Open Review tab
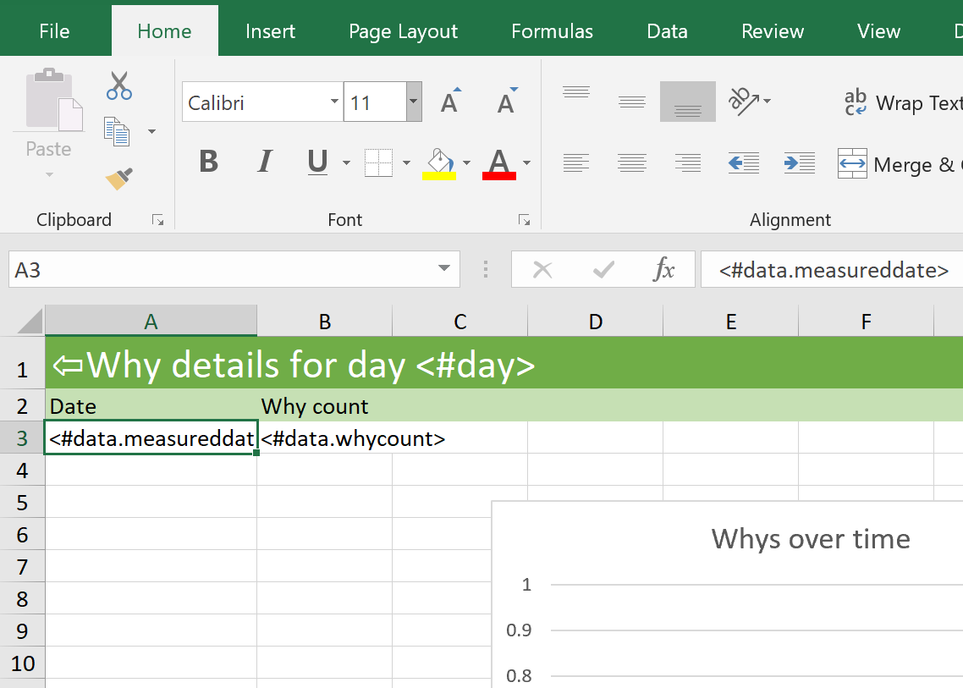The height and width of the screenshot is (688, 963). tap(773, 30)
